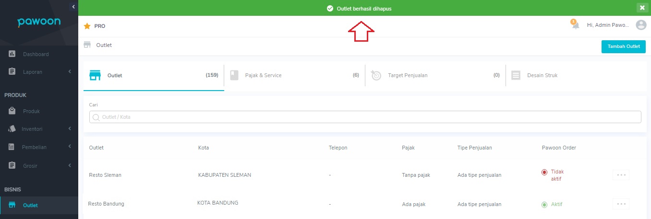Click the Pajak column header
This screenshot has height=219, width=651.
pyautogui.click(x=408, y=148)
